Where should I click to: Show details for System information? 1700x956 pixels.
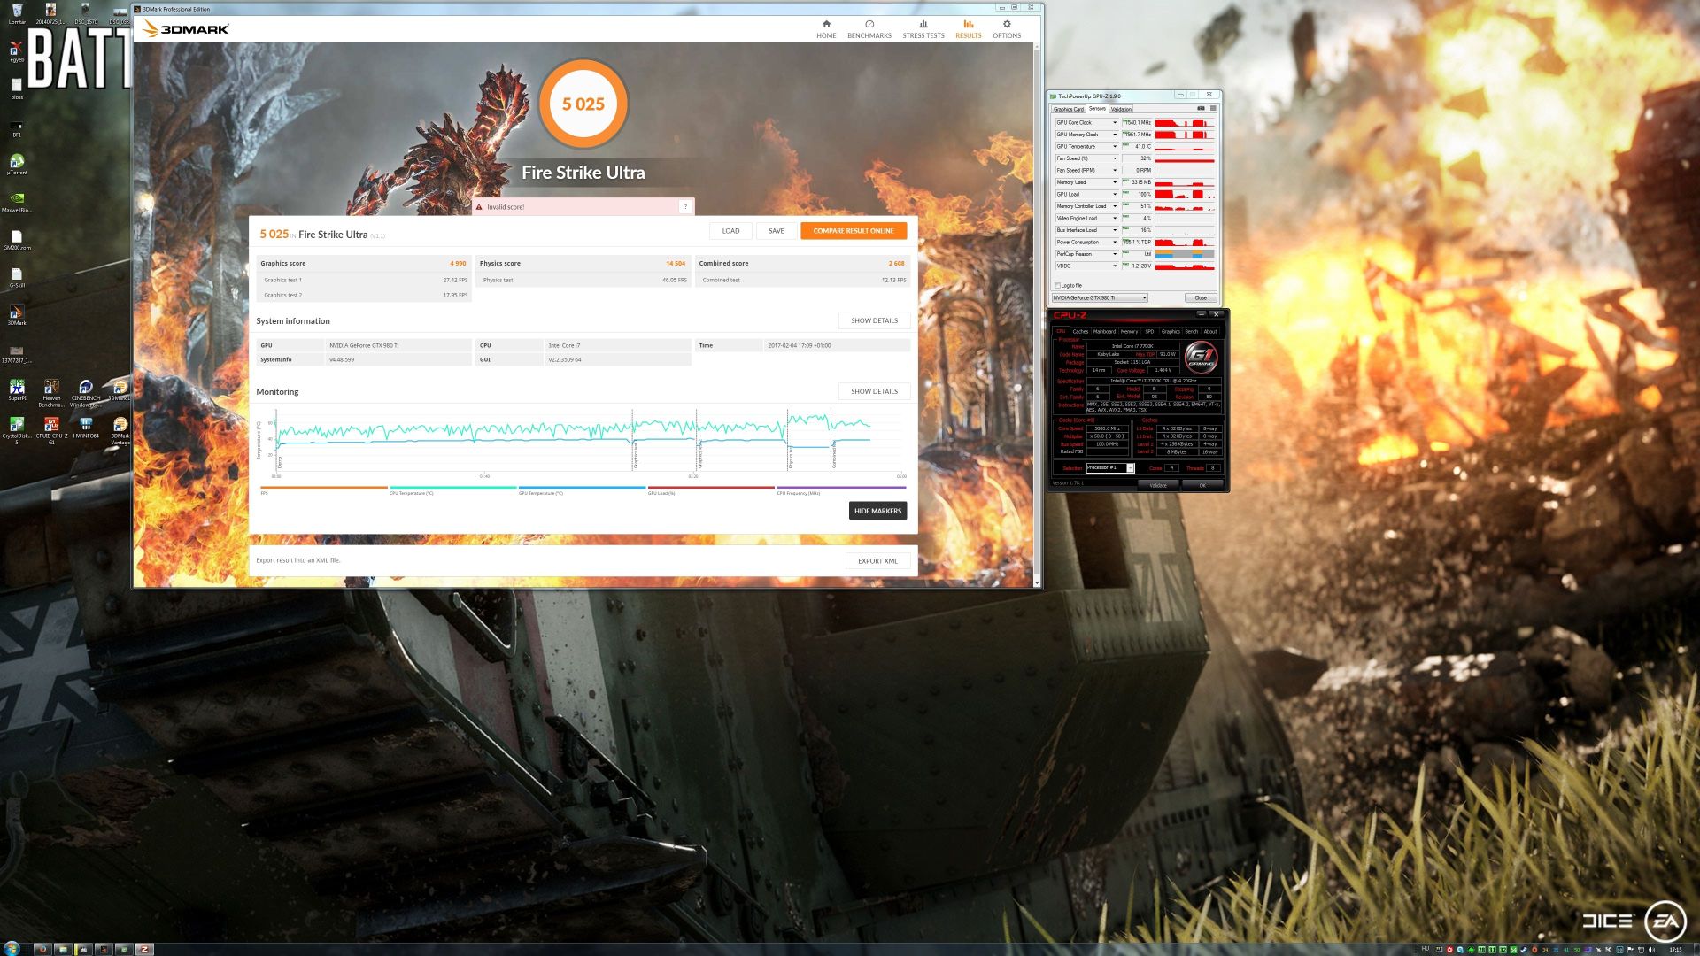point(874,320)
